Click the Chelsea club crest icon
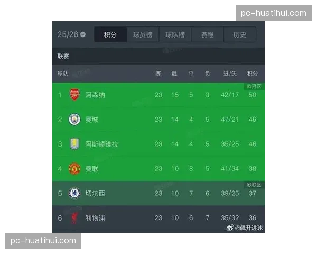317x254 pixels. tap(74, 193)
